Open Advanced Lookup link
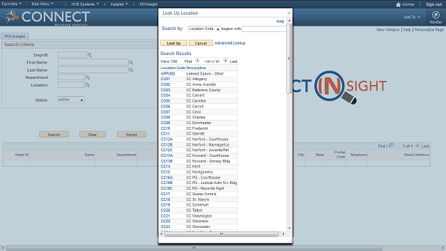Image resolution: width=446 pixels, height=251 pixels. [x=230, y=43]
